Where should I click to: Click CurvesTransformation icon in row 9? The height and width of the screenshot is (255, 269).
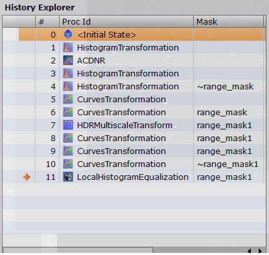pos(68,151)
